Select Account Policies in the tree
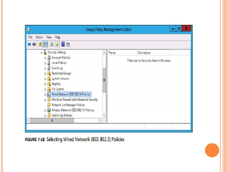The height and width of the screenshot is (172, 230). pos(61,58)
